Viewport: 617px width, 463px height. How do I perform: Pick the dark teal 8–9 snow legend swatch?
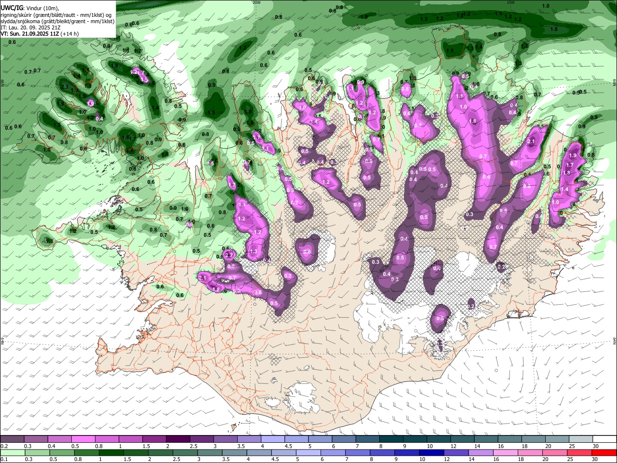coord(391,439)
